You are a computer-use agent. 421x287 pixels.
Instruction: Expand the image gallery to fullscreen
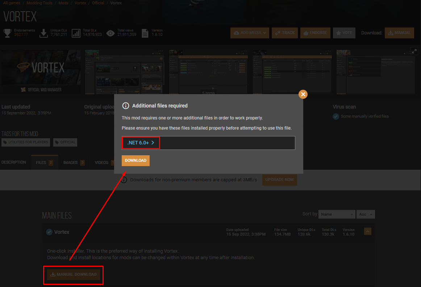click(x=414, y=51)
